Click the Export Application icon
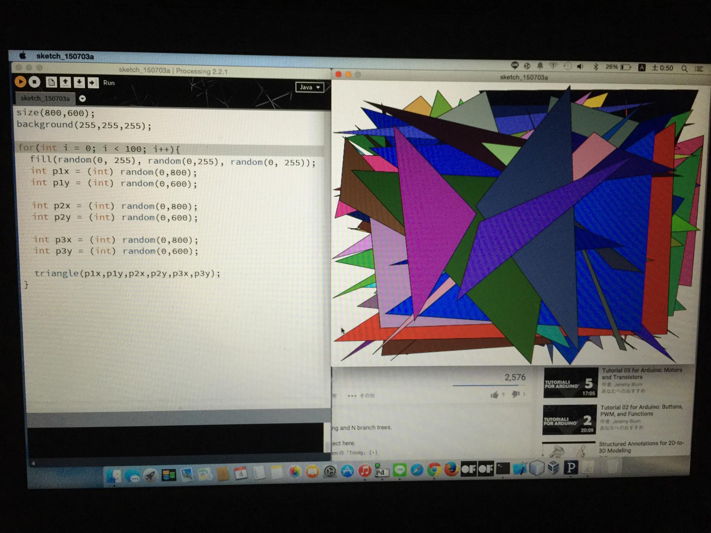This screenshot has width=711, height=533. tap(93, 83)
